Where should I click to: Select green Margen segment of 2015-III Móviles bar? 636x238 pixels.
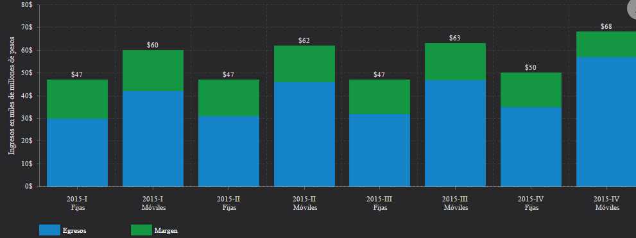pyautogui.click(x=455, y=62)
